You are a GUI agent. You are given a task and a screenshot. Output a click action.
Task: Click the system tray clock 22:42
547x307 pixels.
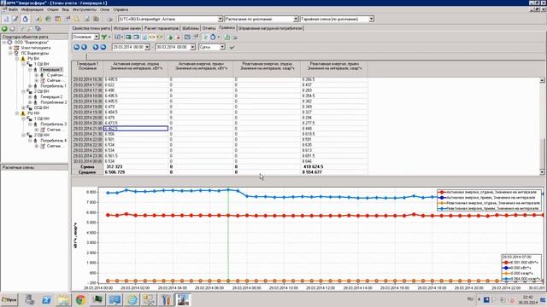pos(528,298)
